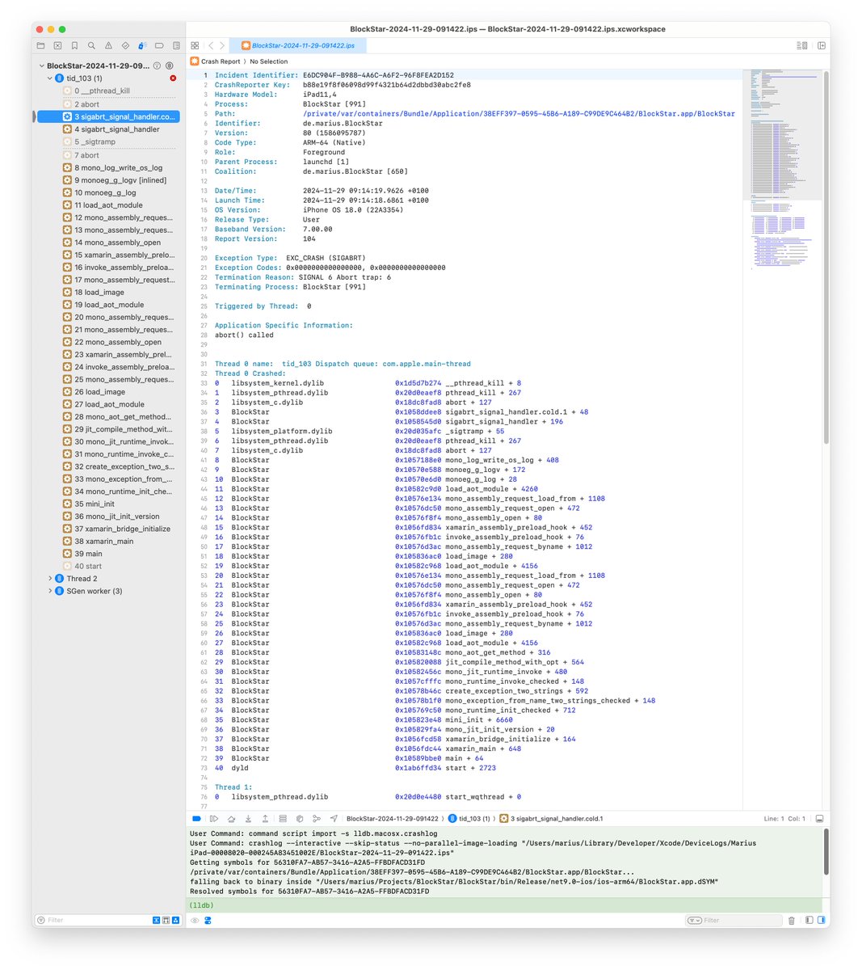This screenshot has width=862, height=970.
Task: Collapse the BlockStar-2024-11-29-09 process tree
Action: coord(41,66)
